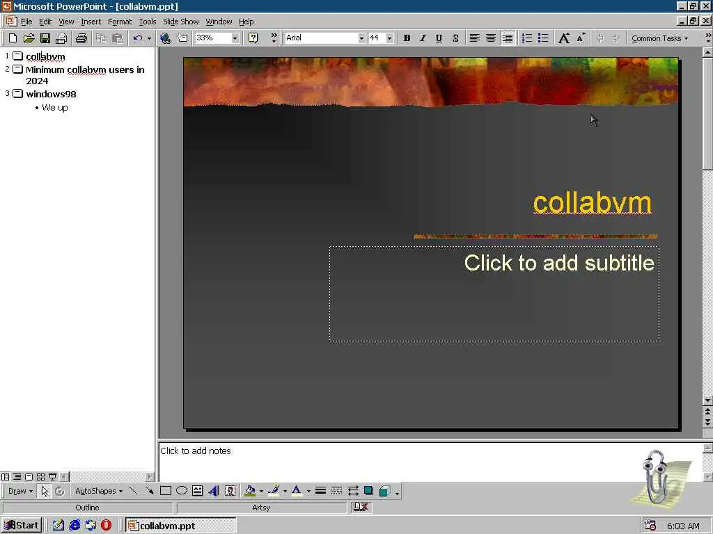The width and height of the screenshot is (713, 534).
Task: Click the Office Assistant help icon
Action: pyautogui.click(x=253, y=38)
